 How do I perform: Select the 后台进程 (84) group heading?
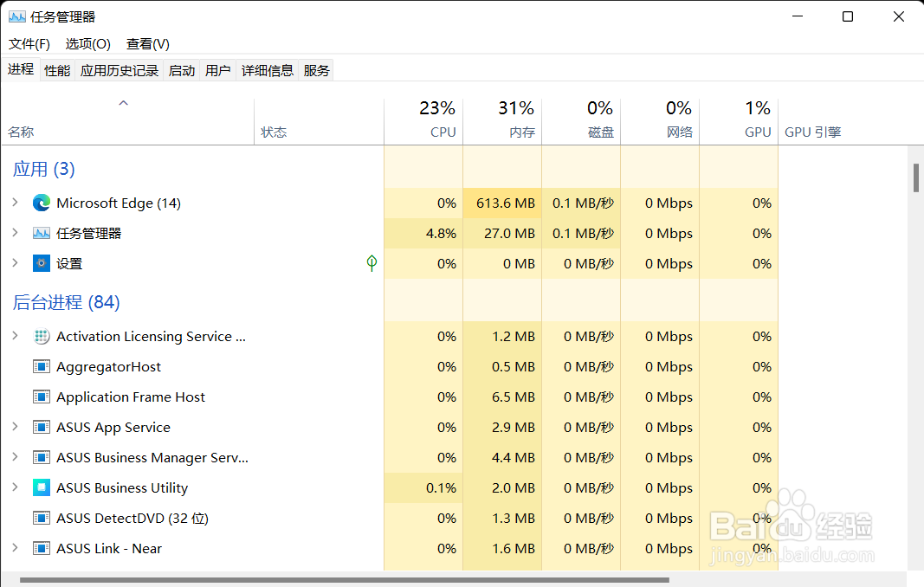(67, 302)
